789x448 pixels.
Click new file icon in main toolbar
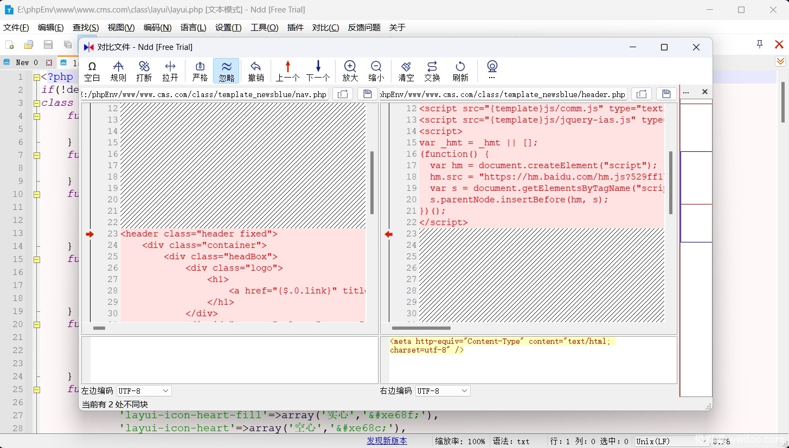tap(9, 44)
